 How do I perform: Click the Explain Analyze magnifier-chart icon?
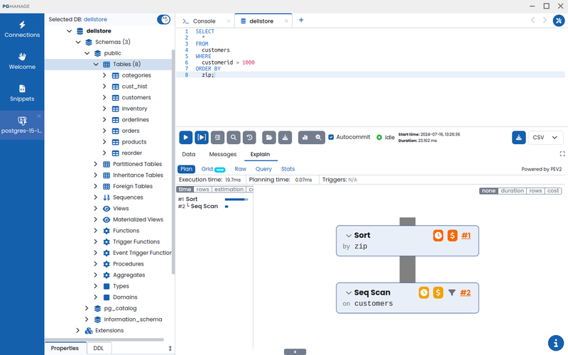tap(319, 137)
